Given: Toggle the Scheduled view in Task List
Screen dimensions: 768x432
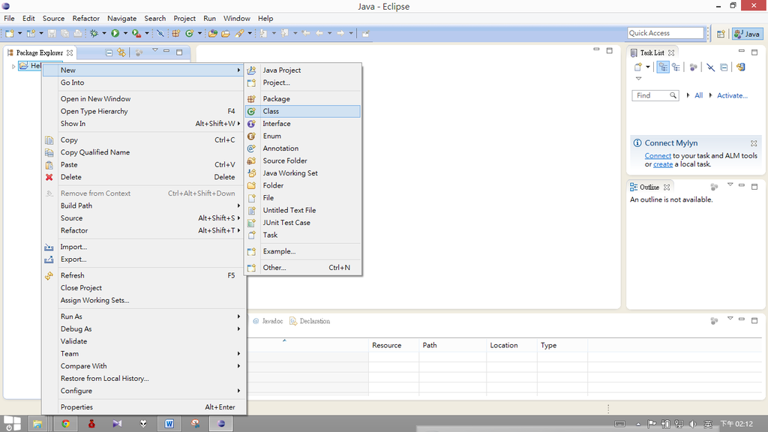Looking at the screenshot, I should click(676, 67).
